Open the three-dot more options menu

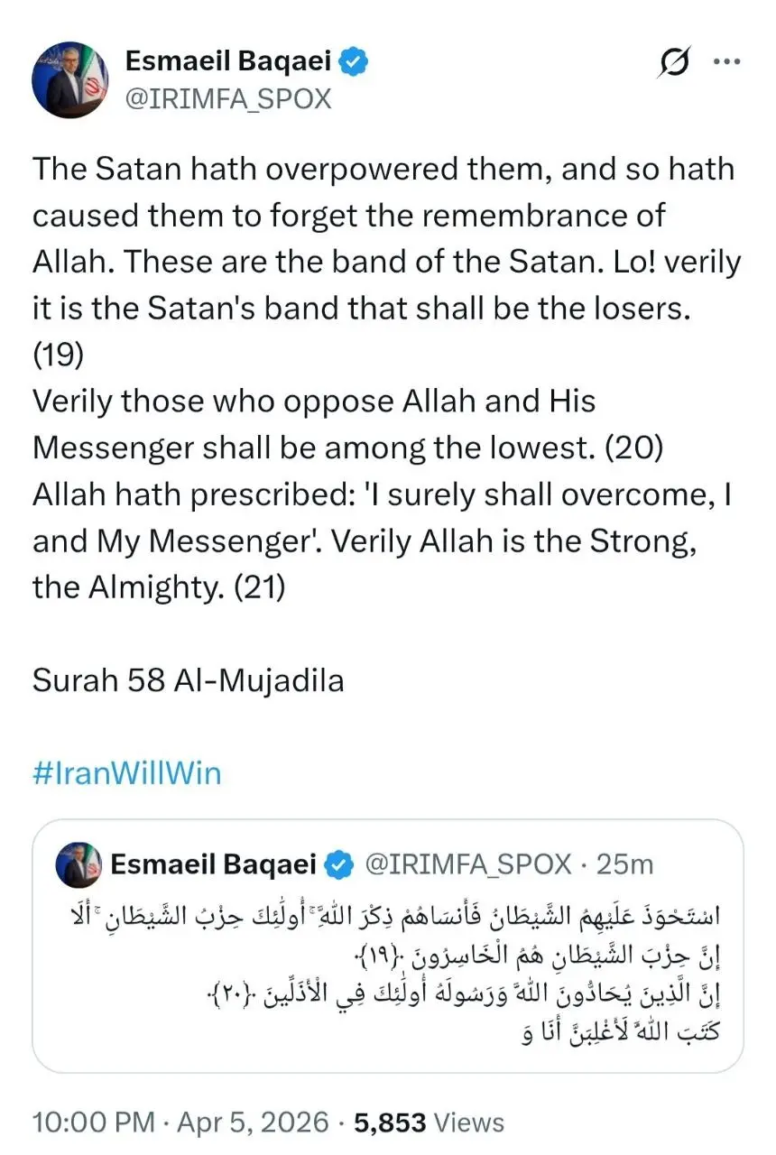726,62
